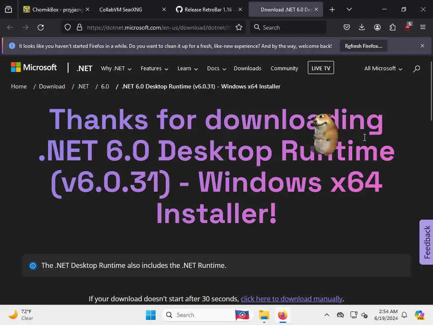Show site security lock info
Viewport: 433px width, 325px height.
79,28
